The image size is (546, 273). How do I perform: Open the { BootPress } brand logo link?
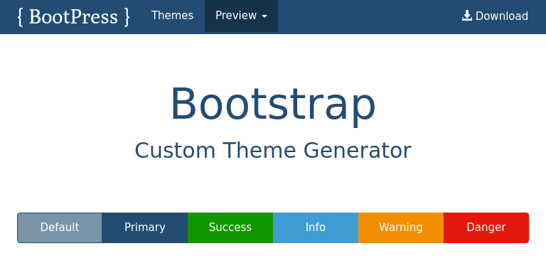(x=73, y=16)
